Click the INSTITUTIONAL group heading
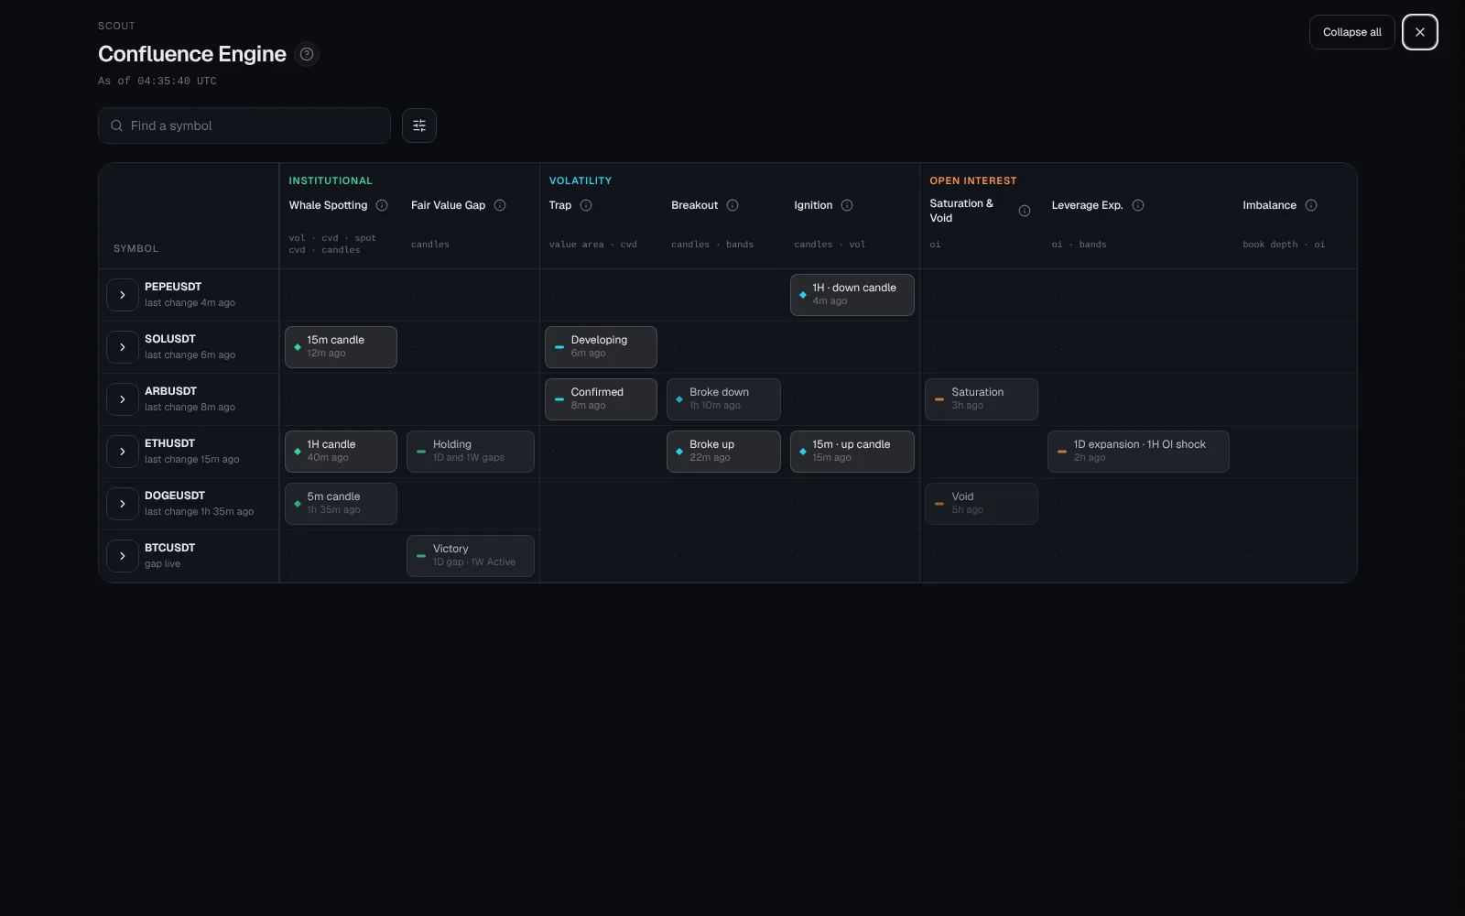Image resolution: width=1465 pixels, height=916 pixels. [331, 180]
